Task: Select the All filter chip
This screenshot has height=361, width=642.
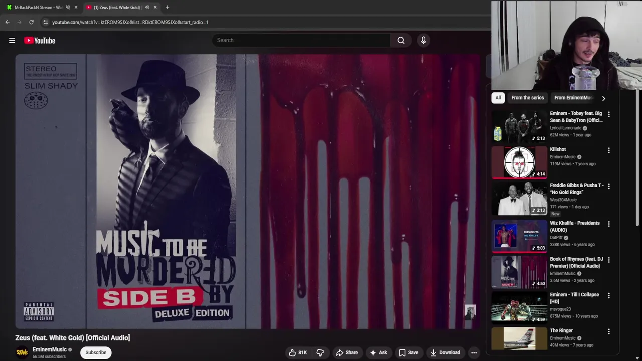Action: (x=498, y=98)
